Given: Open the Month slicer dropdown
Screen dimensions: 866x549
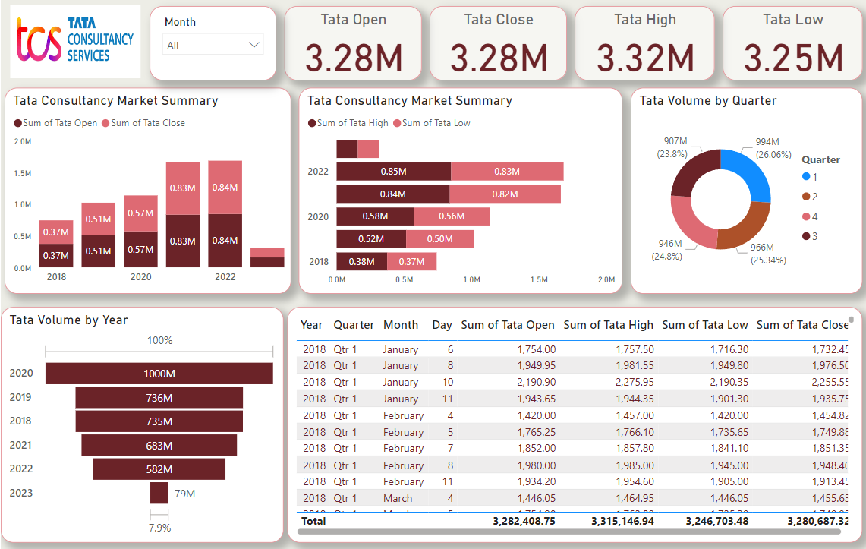Looking at the screenshot, I should [x=213, y=46].
